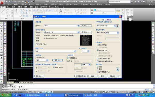The height and width of the screenshot is (97, 155).
Task: Click the number of copies spinner arrows
Action: coord(88,51)
